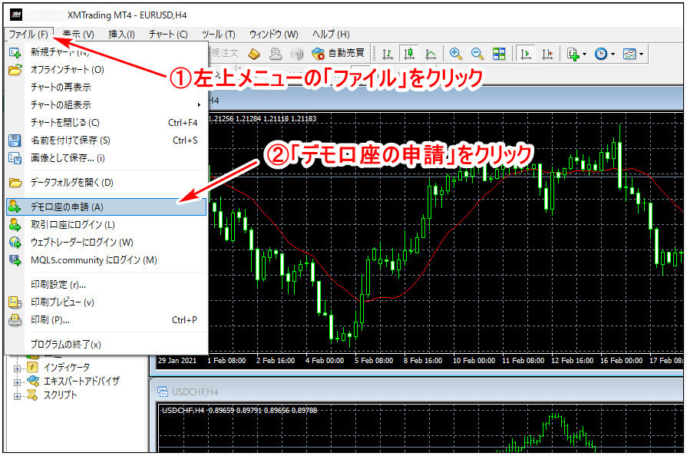This screenshot has width=687, height=456.
Task: Switch chart to candlesticks icon
Action: (x=409, y=54)
